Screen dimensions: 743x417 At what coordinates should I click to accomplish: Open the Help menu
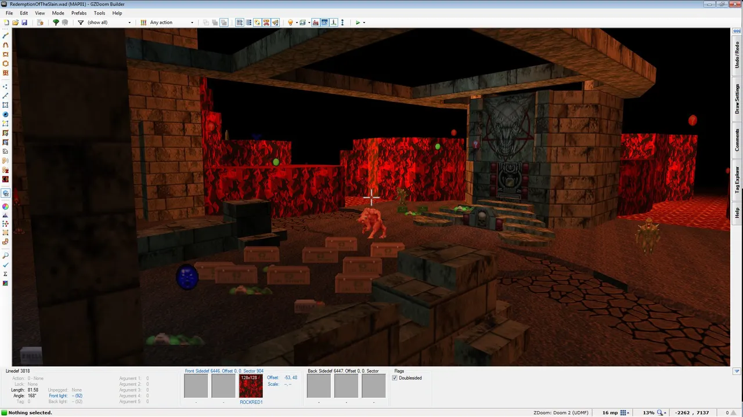point(117,13)
